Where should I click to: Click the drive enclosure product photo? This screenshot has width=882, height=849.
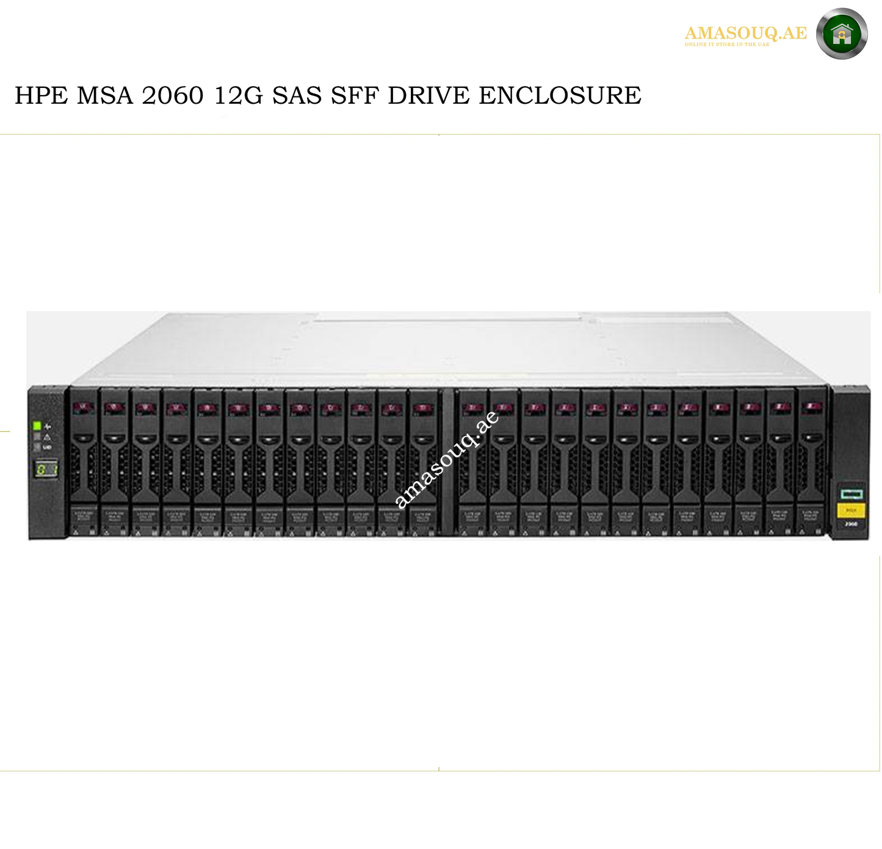449,426
